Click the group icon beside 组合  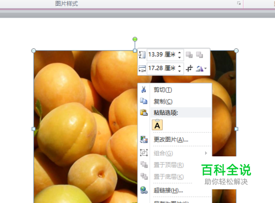[144, 153]
